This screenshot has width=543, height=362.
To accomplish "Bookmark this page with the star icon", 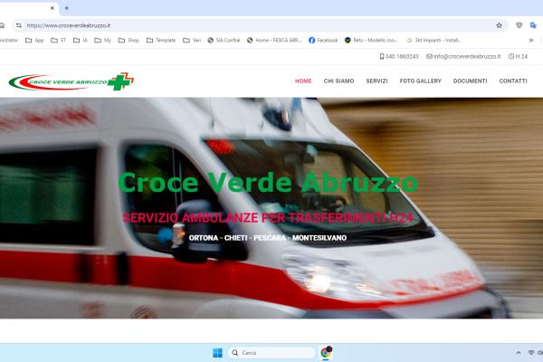I will click(x=499, y=25).
